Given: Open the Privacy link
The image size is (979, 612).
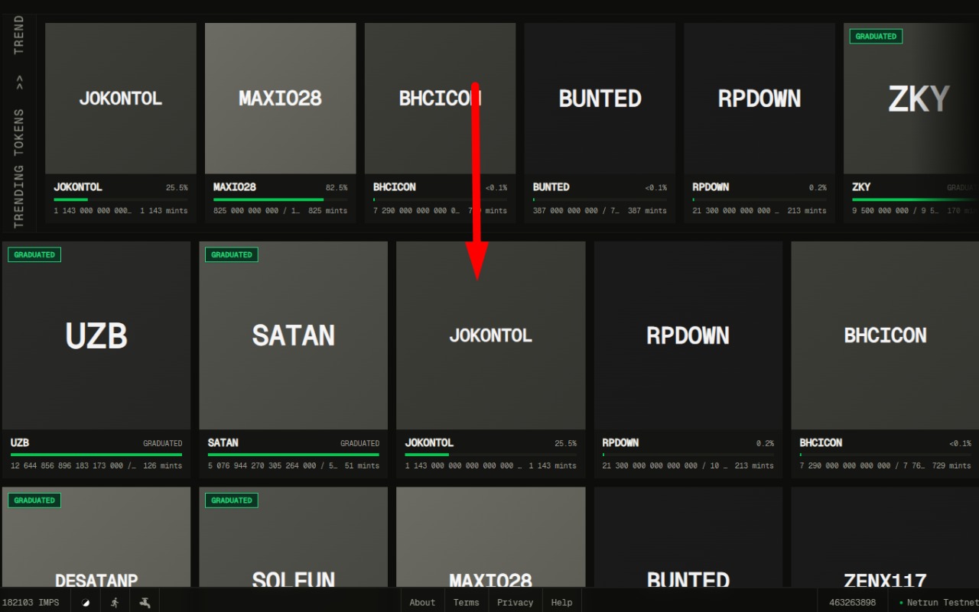Looking at the screenshot, I should pos(516,602).
